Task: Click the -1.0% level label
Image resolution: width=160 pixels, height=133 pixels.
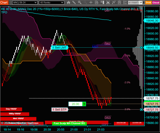Action: coord(127,29)
